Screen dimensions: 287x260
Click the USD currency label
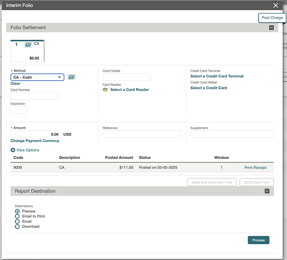tap(67, 134)
